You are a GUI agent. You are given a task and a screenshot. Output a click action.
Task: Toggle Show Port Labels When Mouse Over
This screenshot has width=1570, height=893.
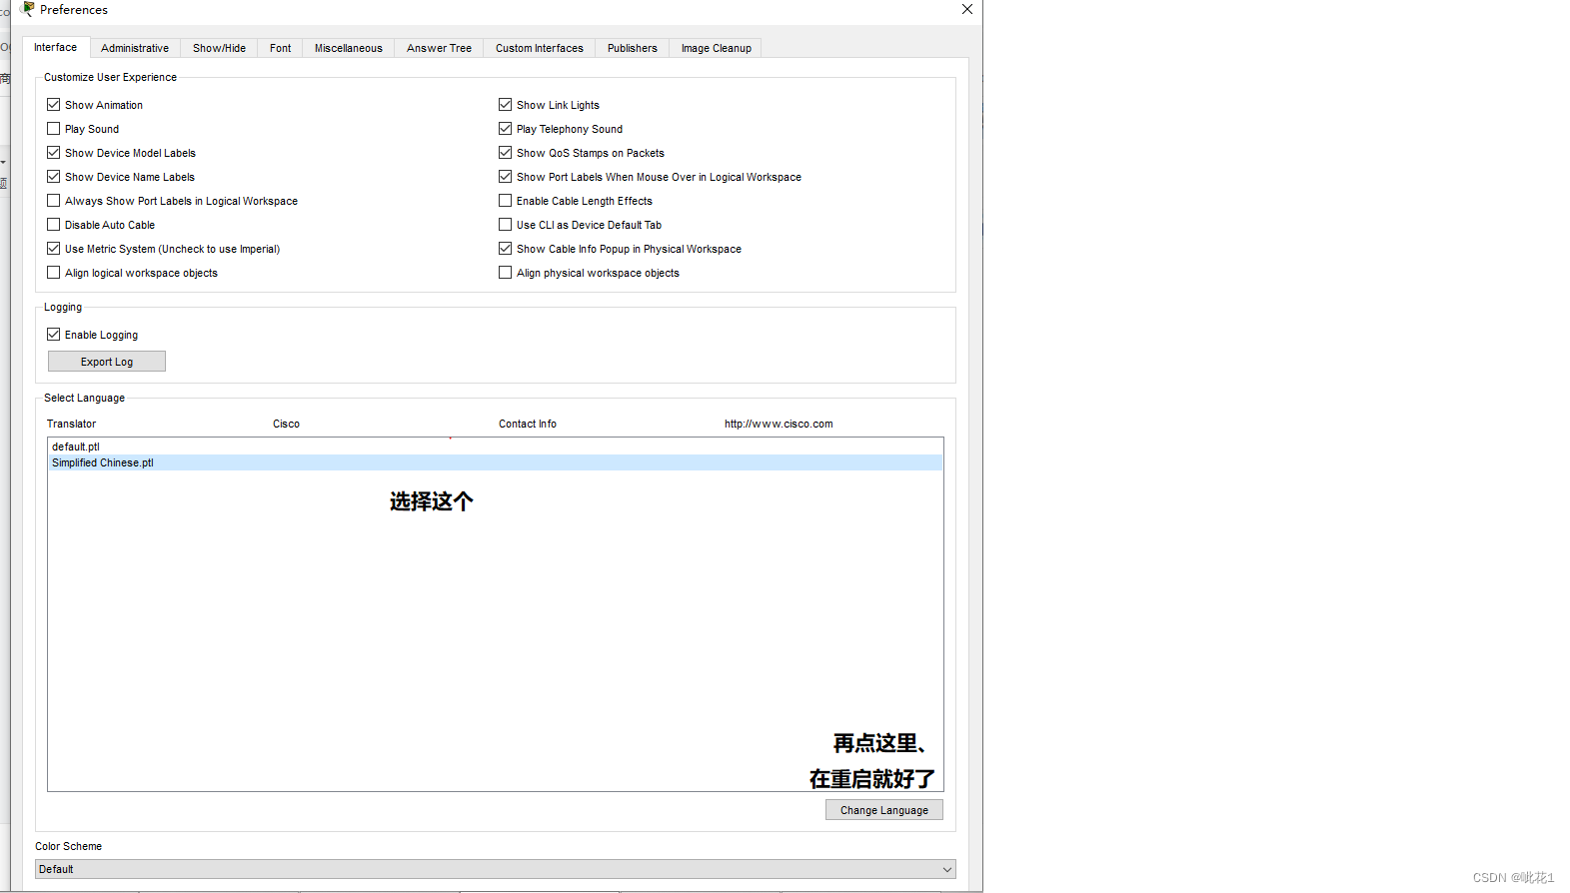pyautogui.click(x=506, y=177)
